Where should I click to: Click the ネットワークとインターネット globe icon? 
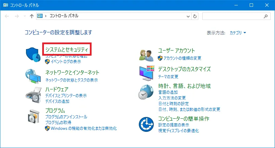point(33,76)
